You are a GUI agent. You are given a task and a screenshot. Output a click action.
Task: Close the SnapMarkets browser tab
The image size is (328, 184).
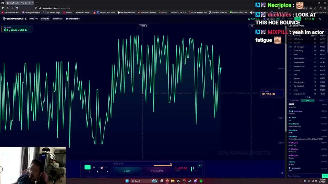tap(32, 3)
